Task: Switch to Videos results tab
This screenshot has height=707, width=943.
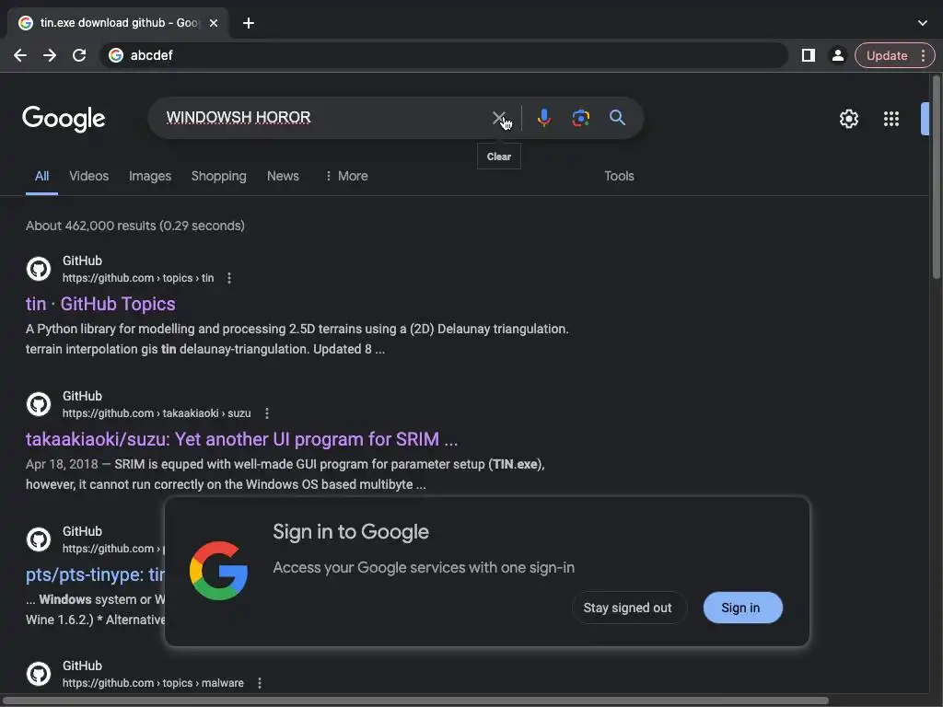Action: click(x=89, y=176)
